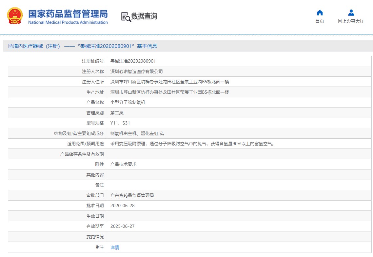The image size is (373, 257).
Task: Select registrant name 深圳心诺智造医疗有限公司
Action: [x=137, y=71]
